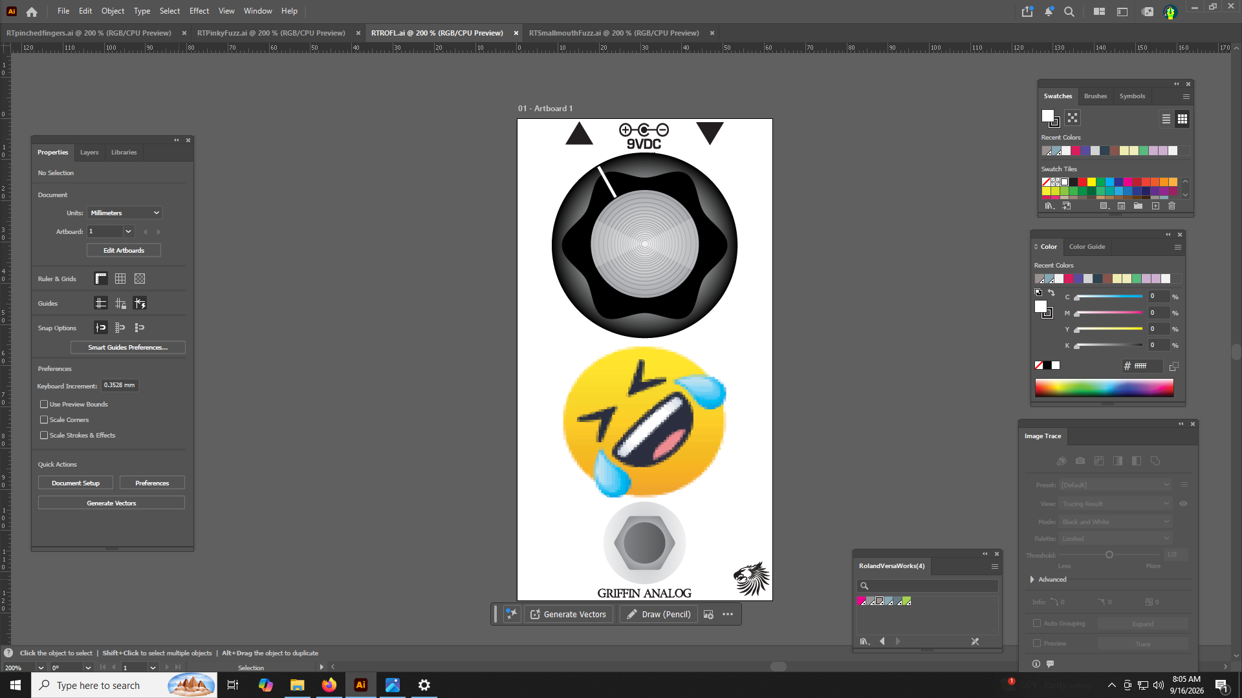
Task: Open the Artboard number dropdown
Action: pyautogui.click(x=128, y=231)
